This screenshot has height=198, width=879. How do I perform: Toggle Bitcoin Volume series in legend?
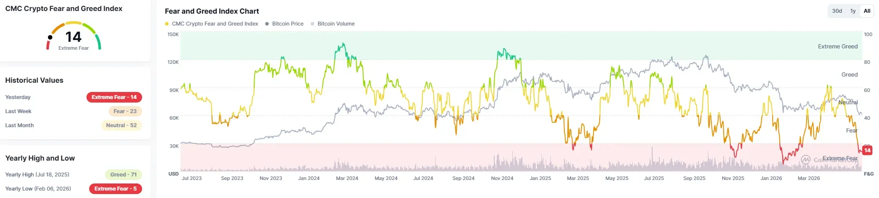333,24
